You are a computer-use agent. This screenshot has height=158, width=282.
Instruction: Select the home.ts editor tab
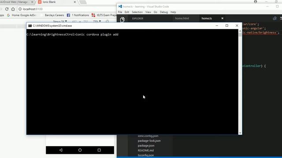207,18
